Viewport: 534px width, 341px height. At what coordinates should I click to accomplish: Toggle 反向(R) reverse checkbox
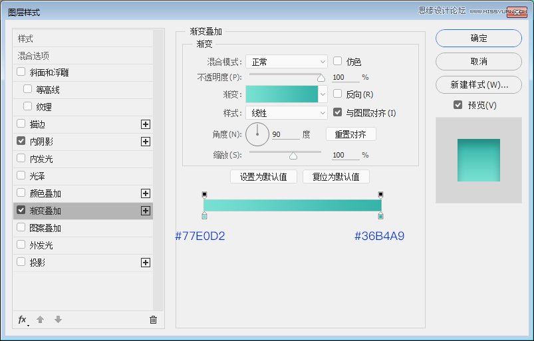tap(338, 94)
